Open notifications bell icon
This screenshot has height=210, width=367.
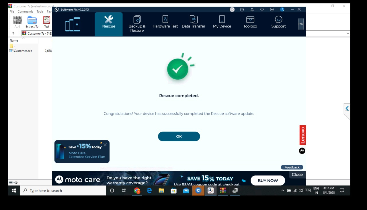pyautogui.click(x=252, y=9)
